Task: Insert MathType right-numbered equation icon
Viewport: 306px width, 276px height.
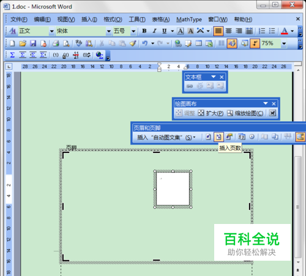Action: [x=43, y=55]
